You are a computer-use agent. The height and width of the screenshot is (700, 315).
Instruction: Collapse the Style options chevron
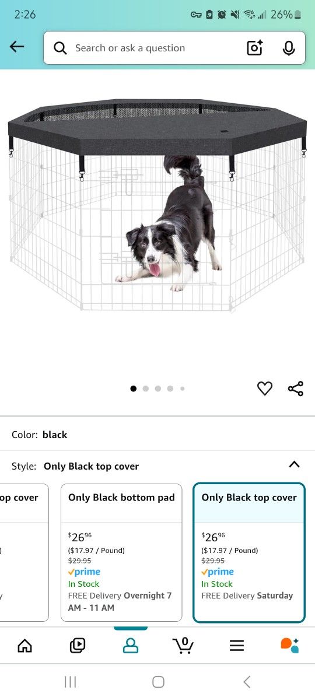tap(295, 465)
